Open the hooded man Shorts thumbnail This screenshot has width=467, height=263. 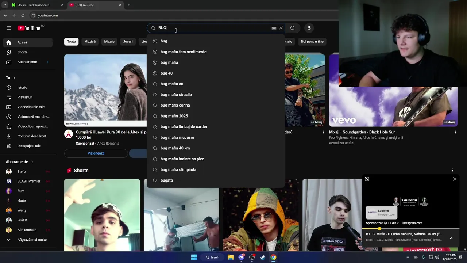tap(261, 216)
